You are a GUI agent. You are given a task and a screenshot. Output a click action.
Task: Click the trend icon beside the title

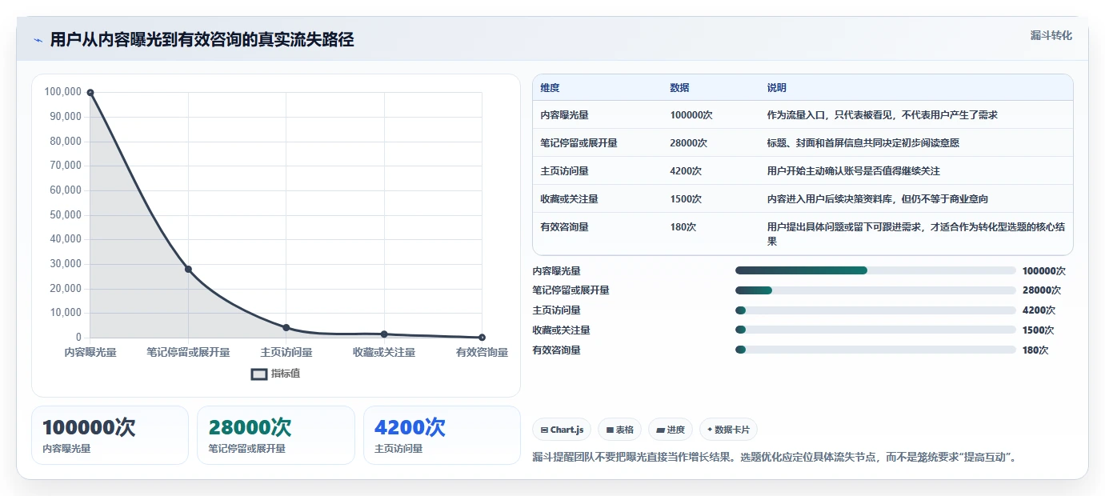coord(38,40)
